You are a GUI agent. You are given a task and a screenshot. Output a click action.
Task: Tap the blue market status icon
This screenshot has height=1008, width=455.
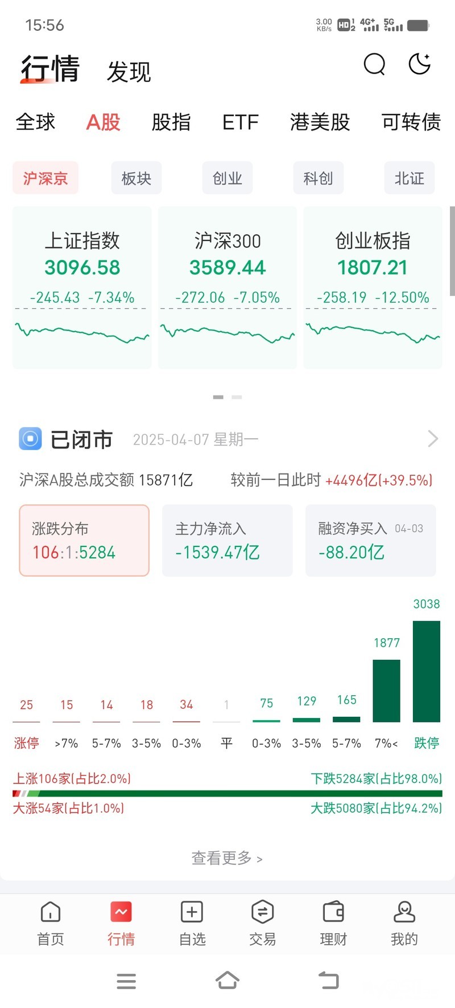click(30, 439)
